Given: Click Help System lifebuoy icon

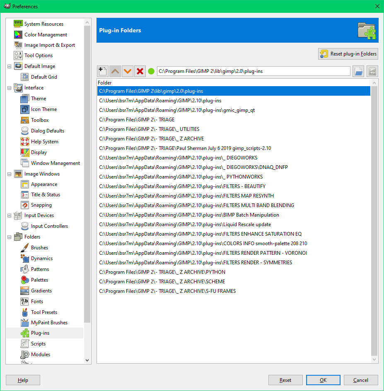Looking at the screenshot, I should tap(25, 141).
